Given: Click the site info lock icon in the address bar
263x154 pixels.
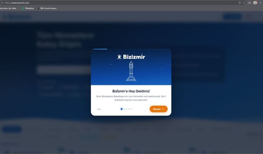Looking at the screenshot, I should click(x=2, y=3).
